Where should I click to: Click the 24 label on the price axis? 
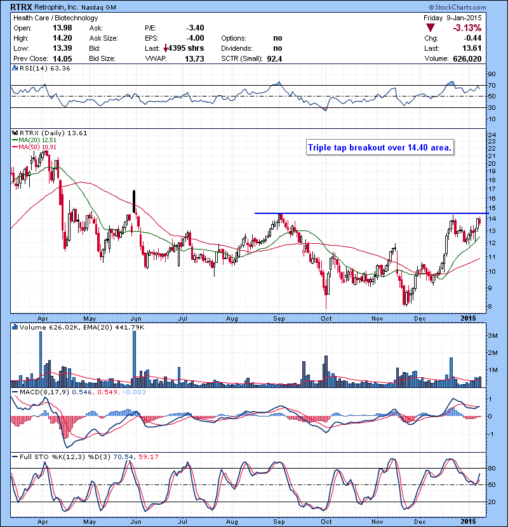coord(491,135)
